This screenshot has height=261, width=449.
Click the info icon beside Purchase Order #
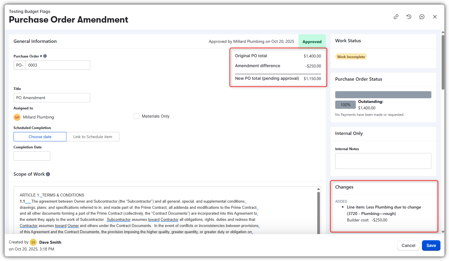(x=44, y=56)
